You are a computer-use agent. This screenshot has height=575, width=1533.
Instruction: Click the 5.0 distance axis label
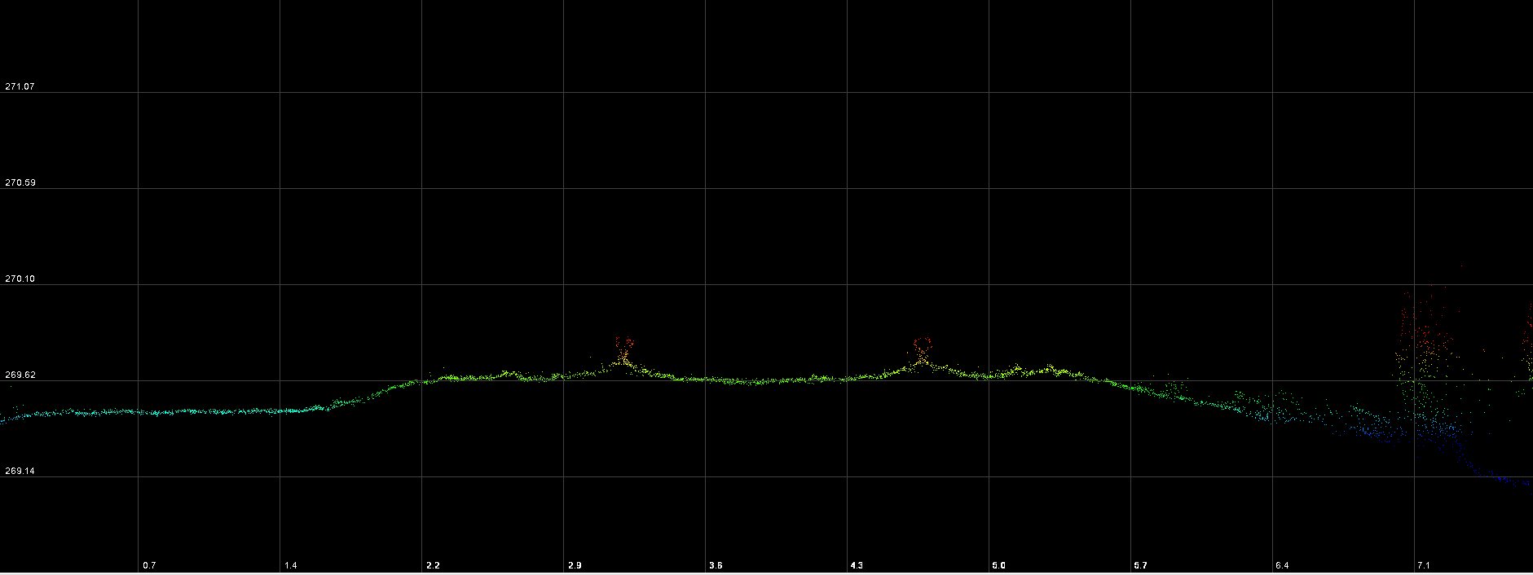(998, 565)
